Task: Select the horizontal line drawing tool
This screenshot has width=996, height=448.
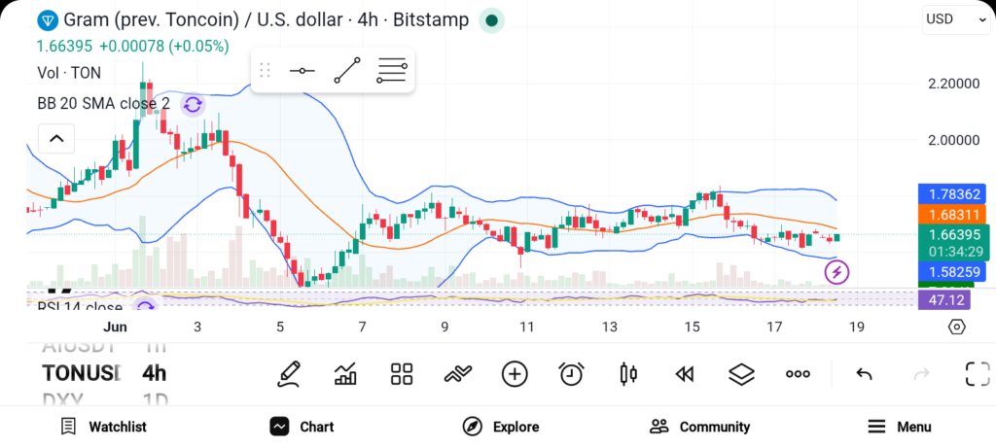Action: [302, 70]
